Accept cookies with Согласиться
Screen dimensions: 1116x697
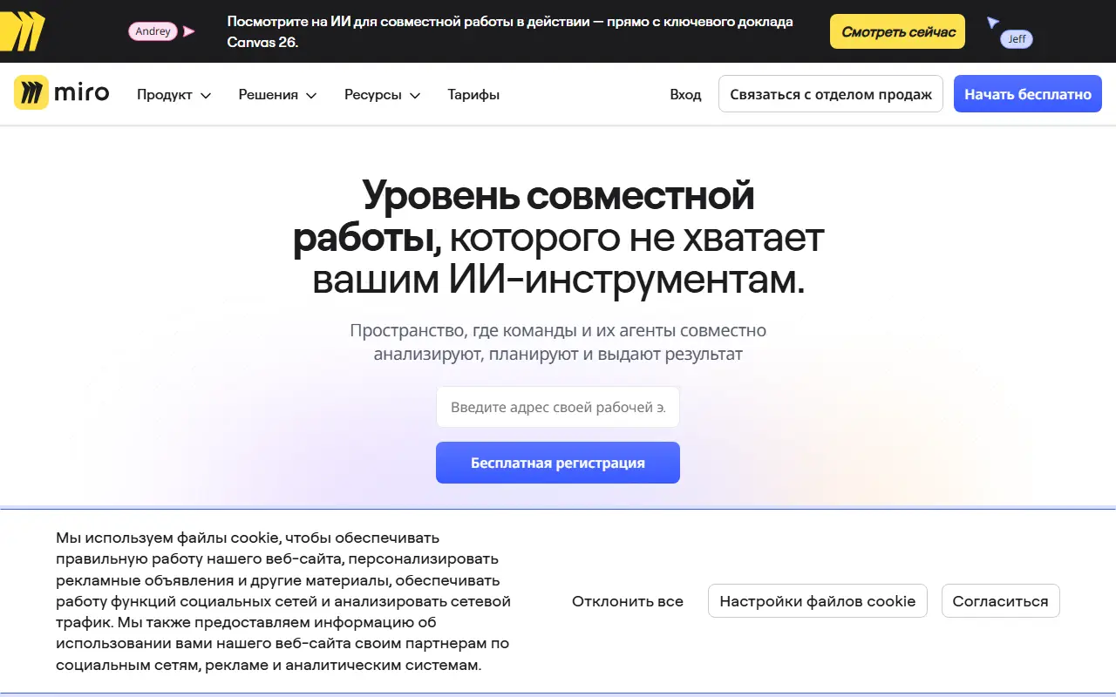click(1001, 601)
